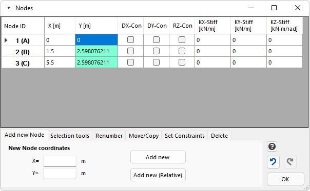Viewport: 310px width, 191px height.
Task: Select KY-Stiff cell of node 2 (B)
Action: click(249, 51)
